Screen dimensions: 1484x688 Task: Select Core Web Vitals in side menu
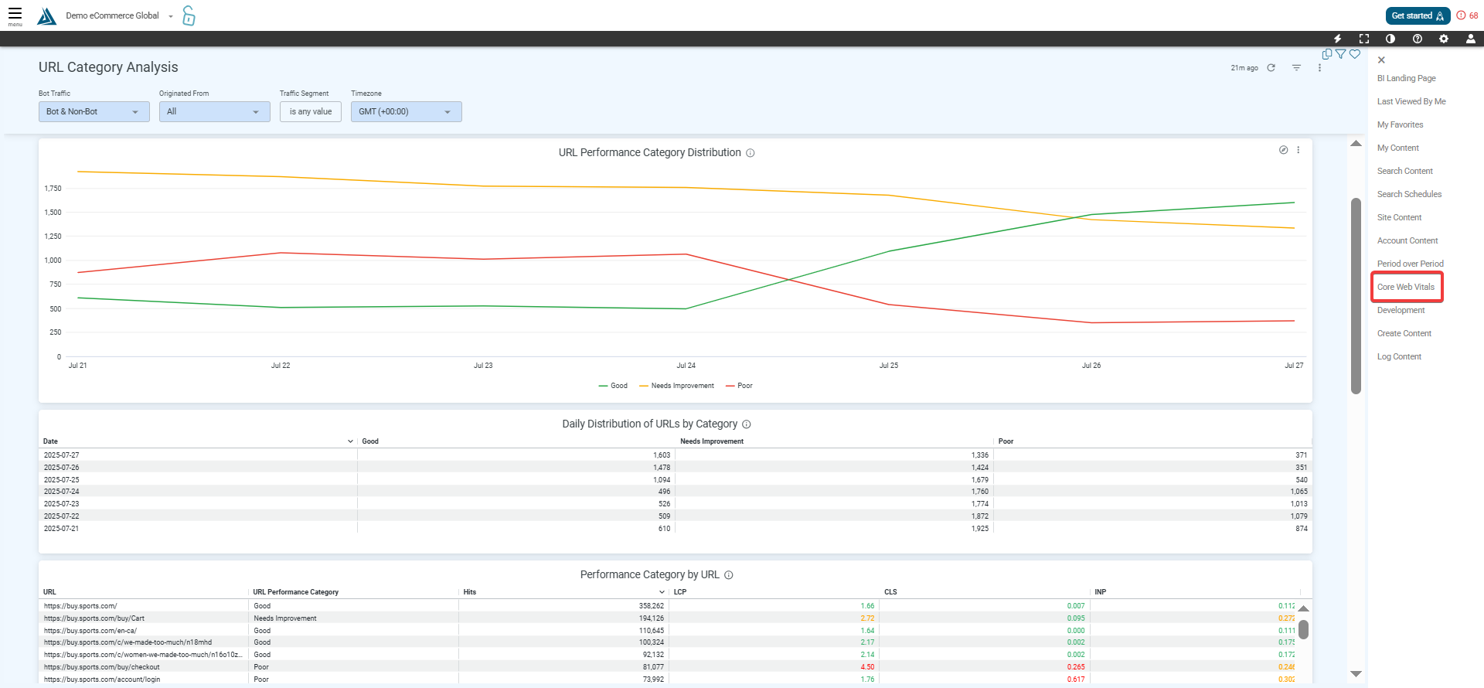click(1405, 287)
